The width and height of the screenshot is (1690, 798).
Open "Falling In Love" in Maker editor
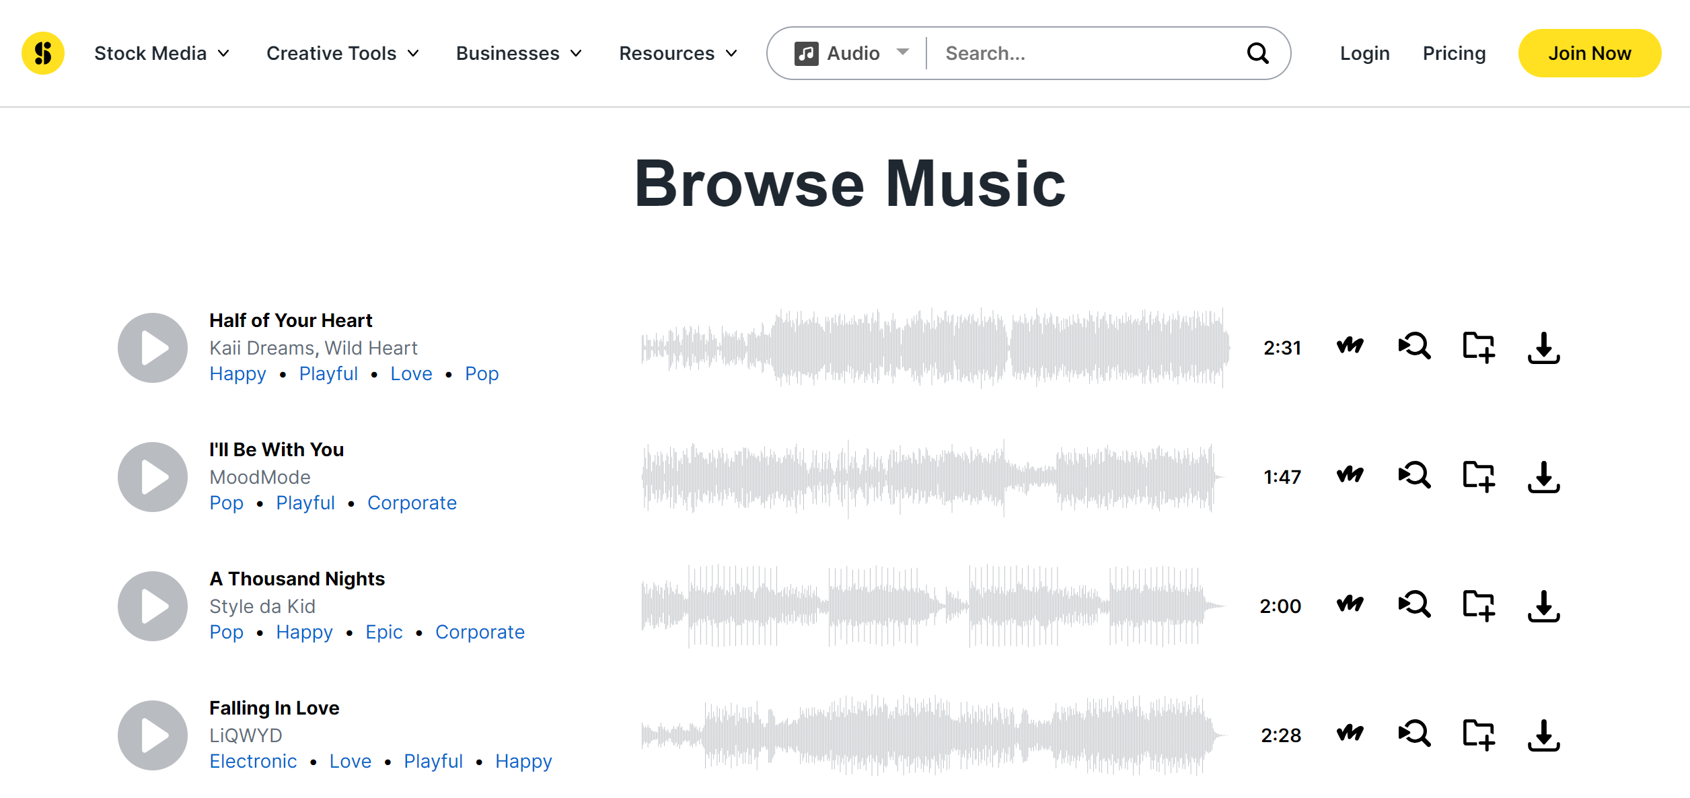(x=1349, y=735)
